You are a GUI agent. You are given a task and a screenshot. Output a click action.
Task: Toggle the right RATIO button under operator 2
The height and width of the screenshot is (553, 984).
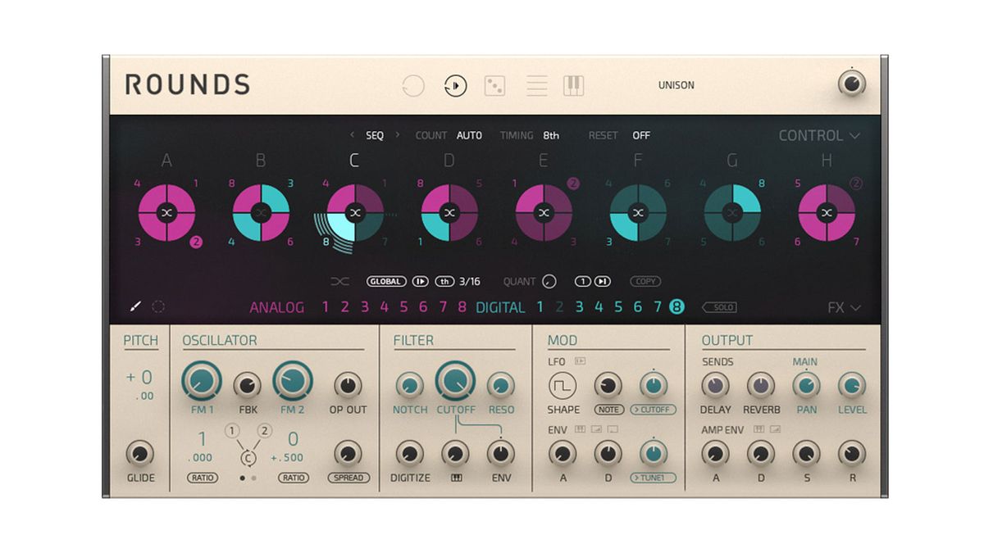(294, 478)
